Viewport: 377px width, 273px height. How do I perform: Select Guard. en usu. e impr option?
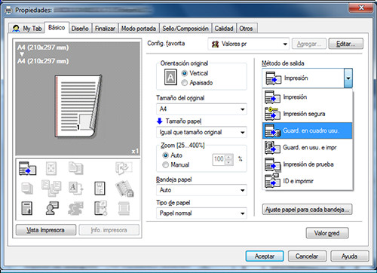[x=308, y=148]
